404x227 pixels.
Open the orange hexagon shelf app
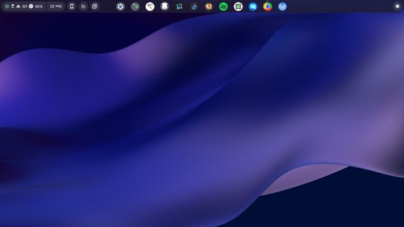tap(209, 6)
